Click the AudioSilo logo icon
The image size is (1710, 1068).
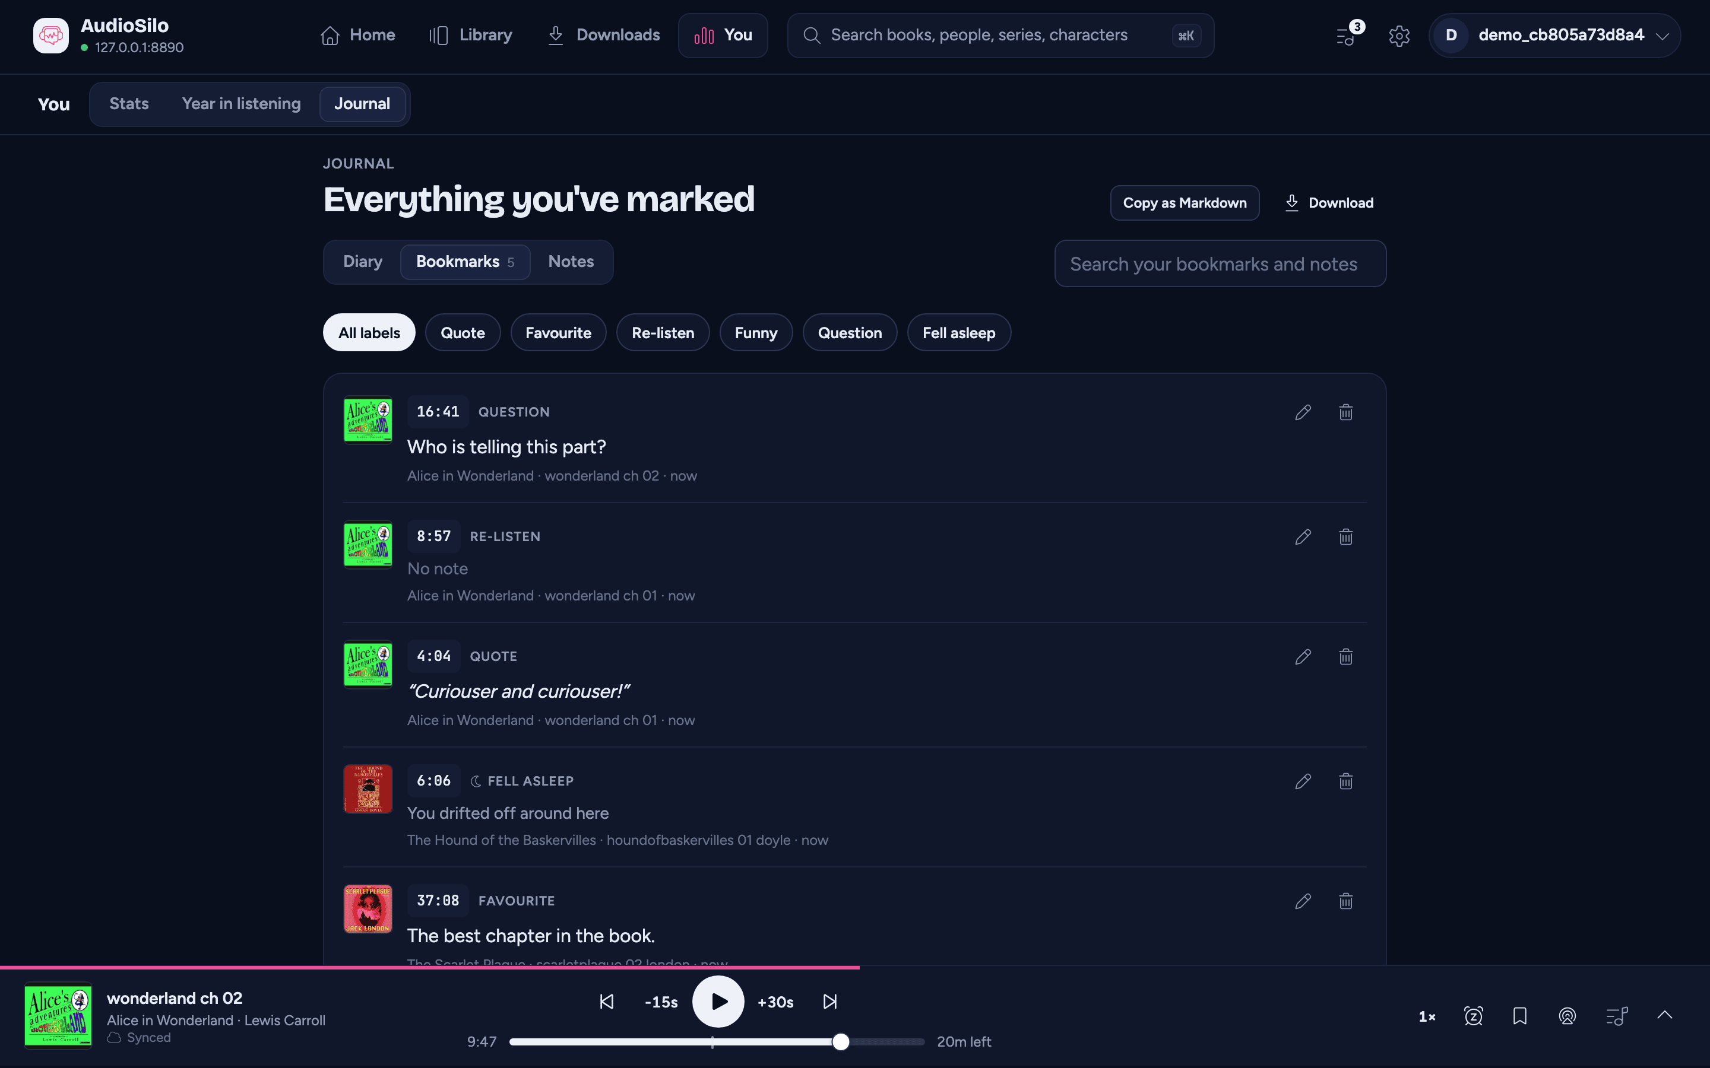coord(51,36)
